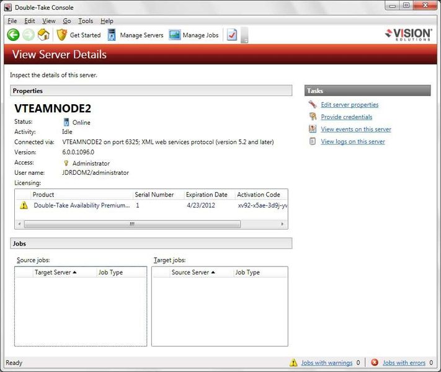Click the Idle activity value
Screen dimensions: 441x372
[x=67, y=131]
